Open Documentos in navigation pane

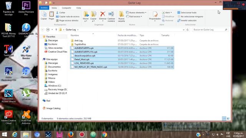pyautogui.click(x=54, y=67)
